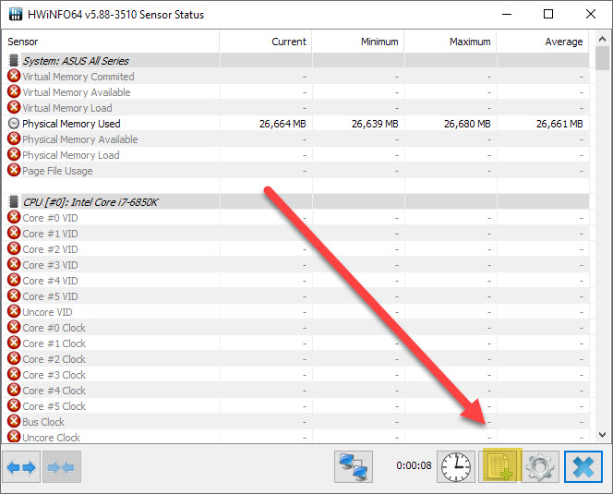Select the Core #3 VID row label

[x=50, y=265]
